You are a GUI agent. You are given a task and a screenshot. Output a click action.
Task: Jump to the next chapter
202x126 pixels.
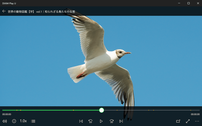(x=121, y=121)
